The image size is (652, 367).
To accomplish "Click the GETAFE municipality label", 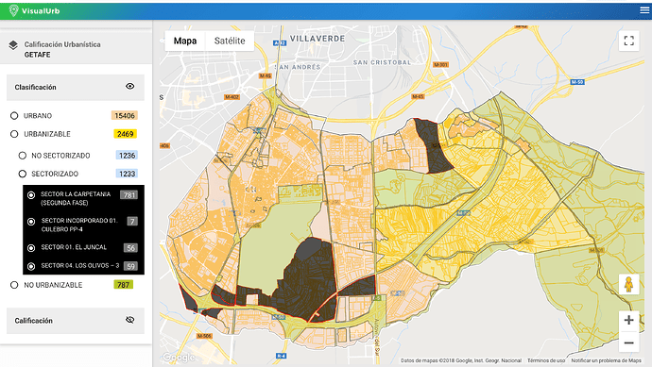I will tap(38, 55).
